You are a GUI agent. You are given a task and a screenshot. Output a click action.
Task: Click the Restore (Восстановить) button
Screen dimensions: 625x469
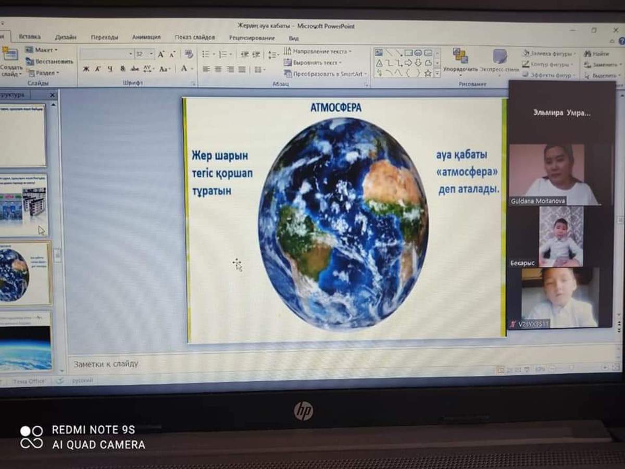[50, 61]
